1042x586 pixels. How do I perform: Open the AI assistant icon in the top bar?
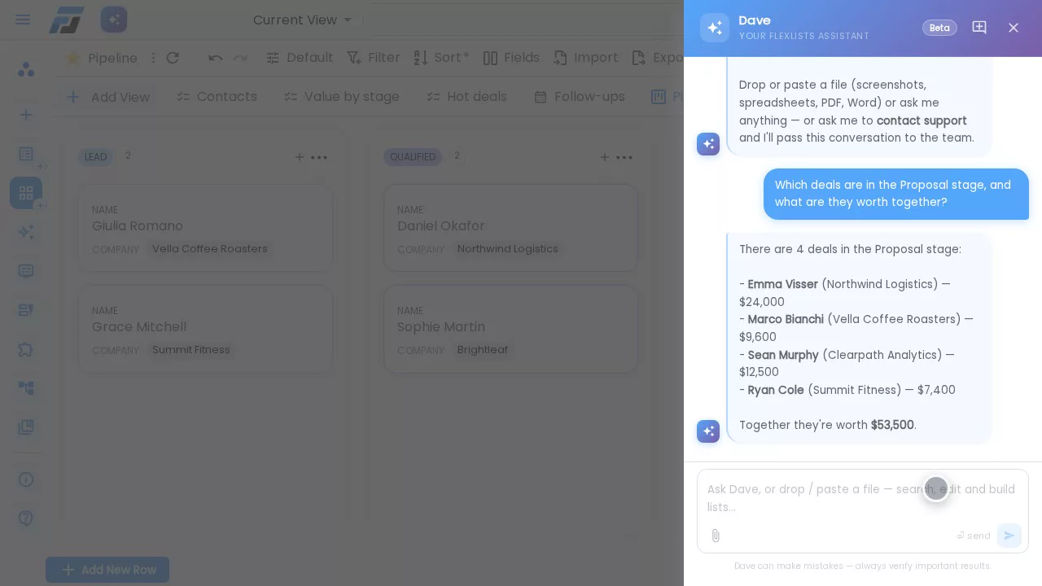[114, 20]
